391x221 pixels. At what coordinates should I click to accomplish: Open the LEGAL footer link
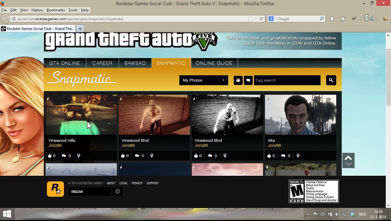coord(124,183)
